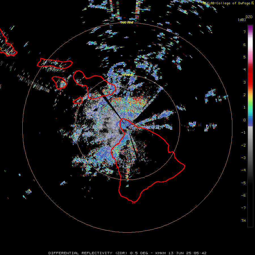The image size is (255, 255).
Task: Click the color scale label 2
Action: point(245,95)
